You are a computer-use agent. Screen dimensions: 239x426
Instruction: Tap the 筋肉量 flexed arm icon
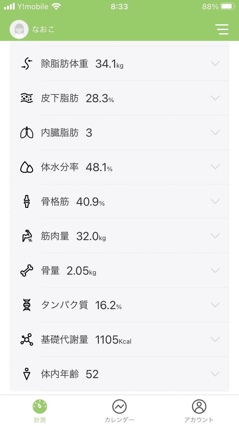(27, 236)
